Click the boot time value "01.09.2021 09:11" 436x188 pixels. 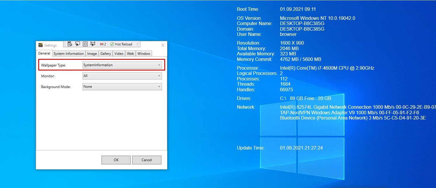click(x=298, y=9)
